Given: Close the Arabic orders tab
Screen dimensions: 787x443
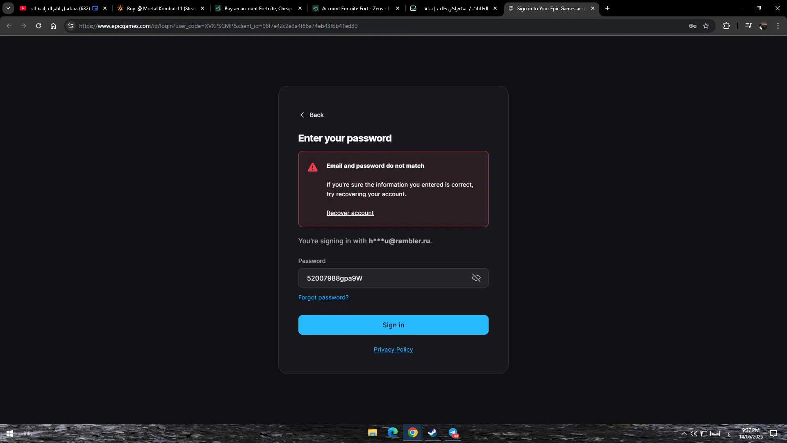Looking at the screenshot, I should coord(495,8).
